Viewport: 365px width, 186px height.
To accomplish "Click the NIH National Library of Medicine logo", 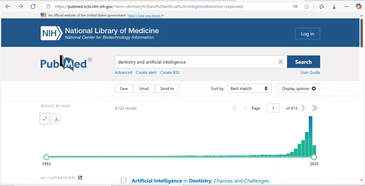I will [100, 33].
